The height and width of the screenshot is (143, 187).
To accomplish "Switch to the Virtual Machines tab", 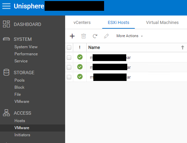I will 162,23.
